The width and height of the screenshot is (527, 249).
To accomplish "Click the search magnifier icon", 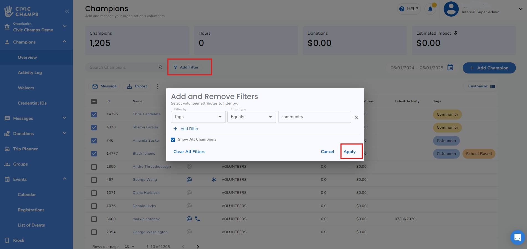I will pos(160,67).
